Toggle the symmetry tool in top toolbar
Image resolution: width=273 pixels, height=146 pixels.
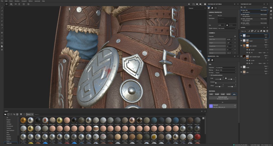[x=15, y=4]
